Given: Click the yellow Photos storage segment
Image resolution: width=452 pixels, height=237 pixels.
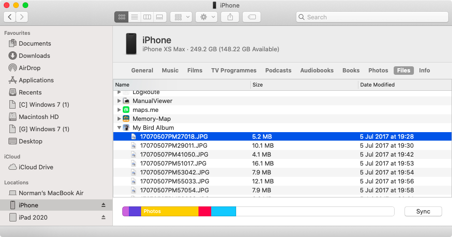Looking at the screenshot, I should (x=169, y=212).
